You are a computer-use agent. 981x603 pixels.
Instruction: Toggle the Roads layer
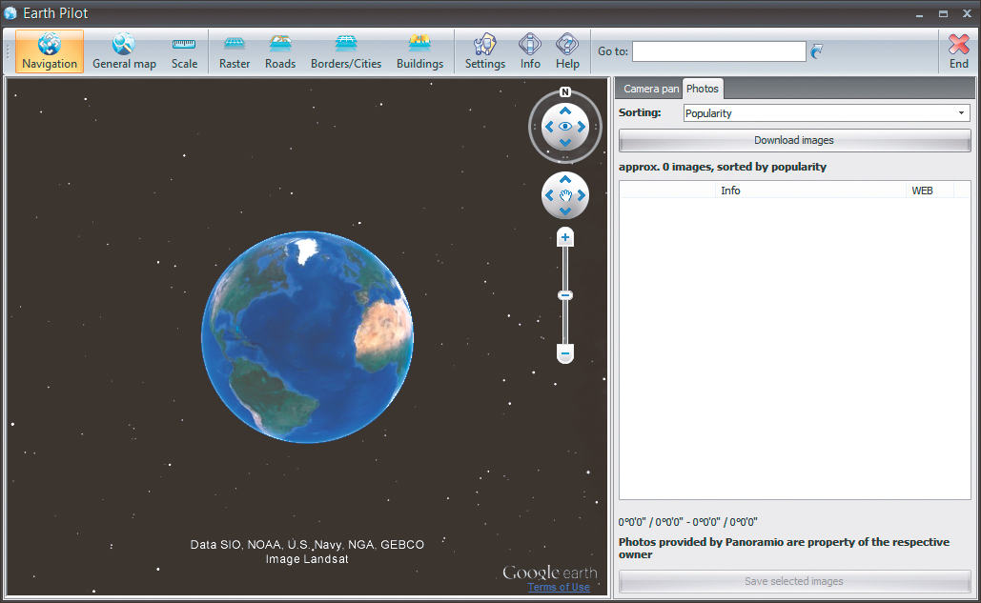pos(280,51)
